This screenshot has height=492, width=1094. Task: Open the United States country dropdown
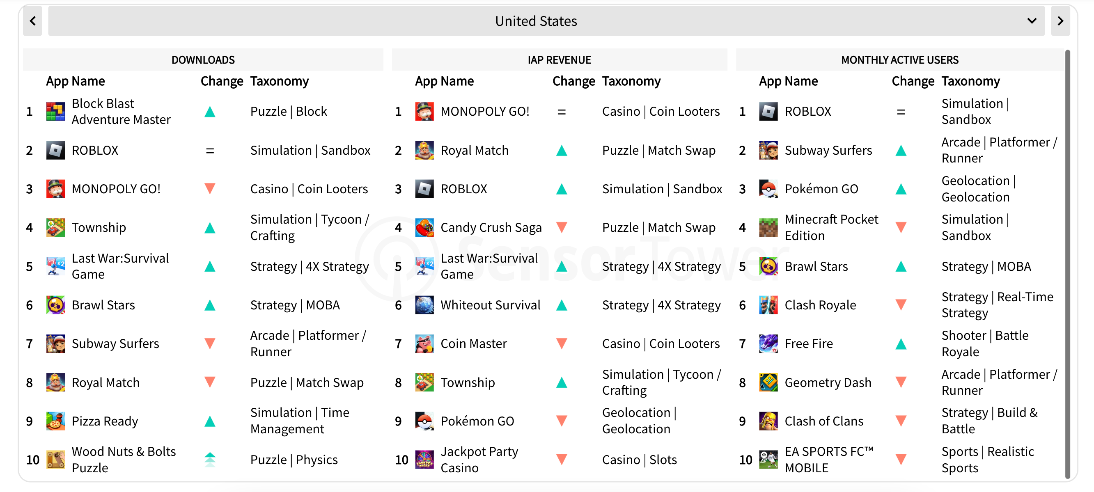pyautogui.click(x=546, y=21)
